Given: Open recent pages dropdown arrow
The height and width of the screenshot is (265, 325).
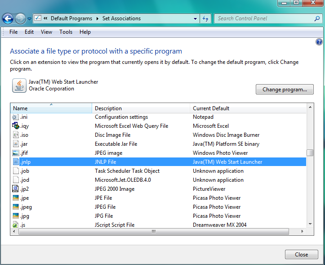Looking at the screenshot, I should (x=29, y=19).
